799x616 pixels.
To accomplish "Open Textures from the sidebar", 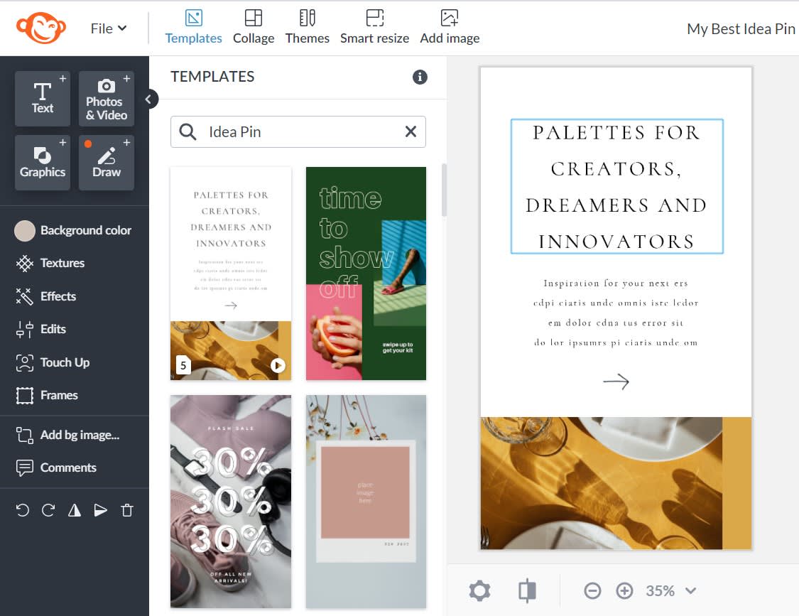I will (50, 263).
